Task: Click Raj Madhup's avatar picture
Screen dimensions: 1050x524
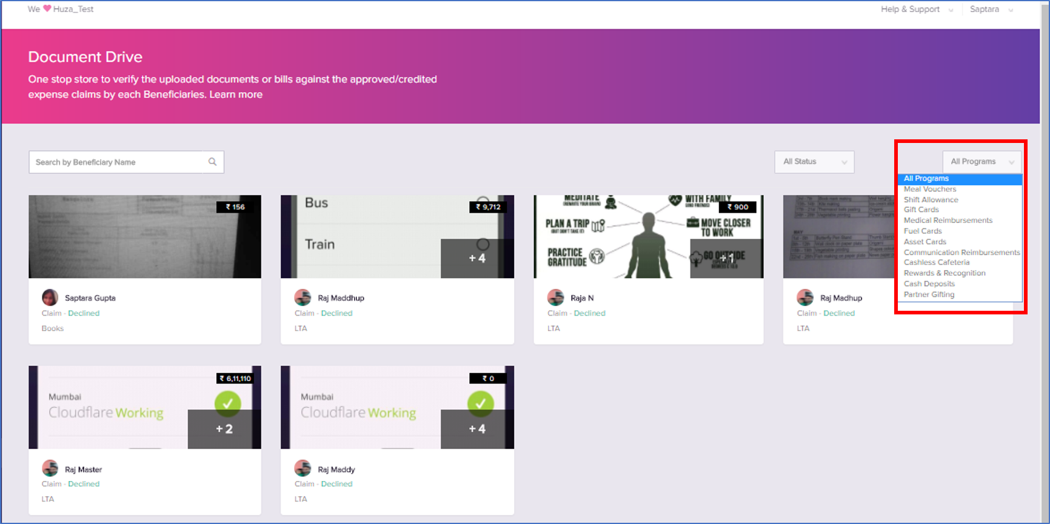Action: [805, 297]
